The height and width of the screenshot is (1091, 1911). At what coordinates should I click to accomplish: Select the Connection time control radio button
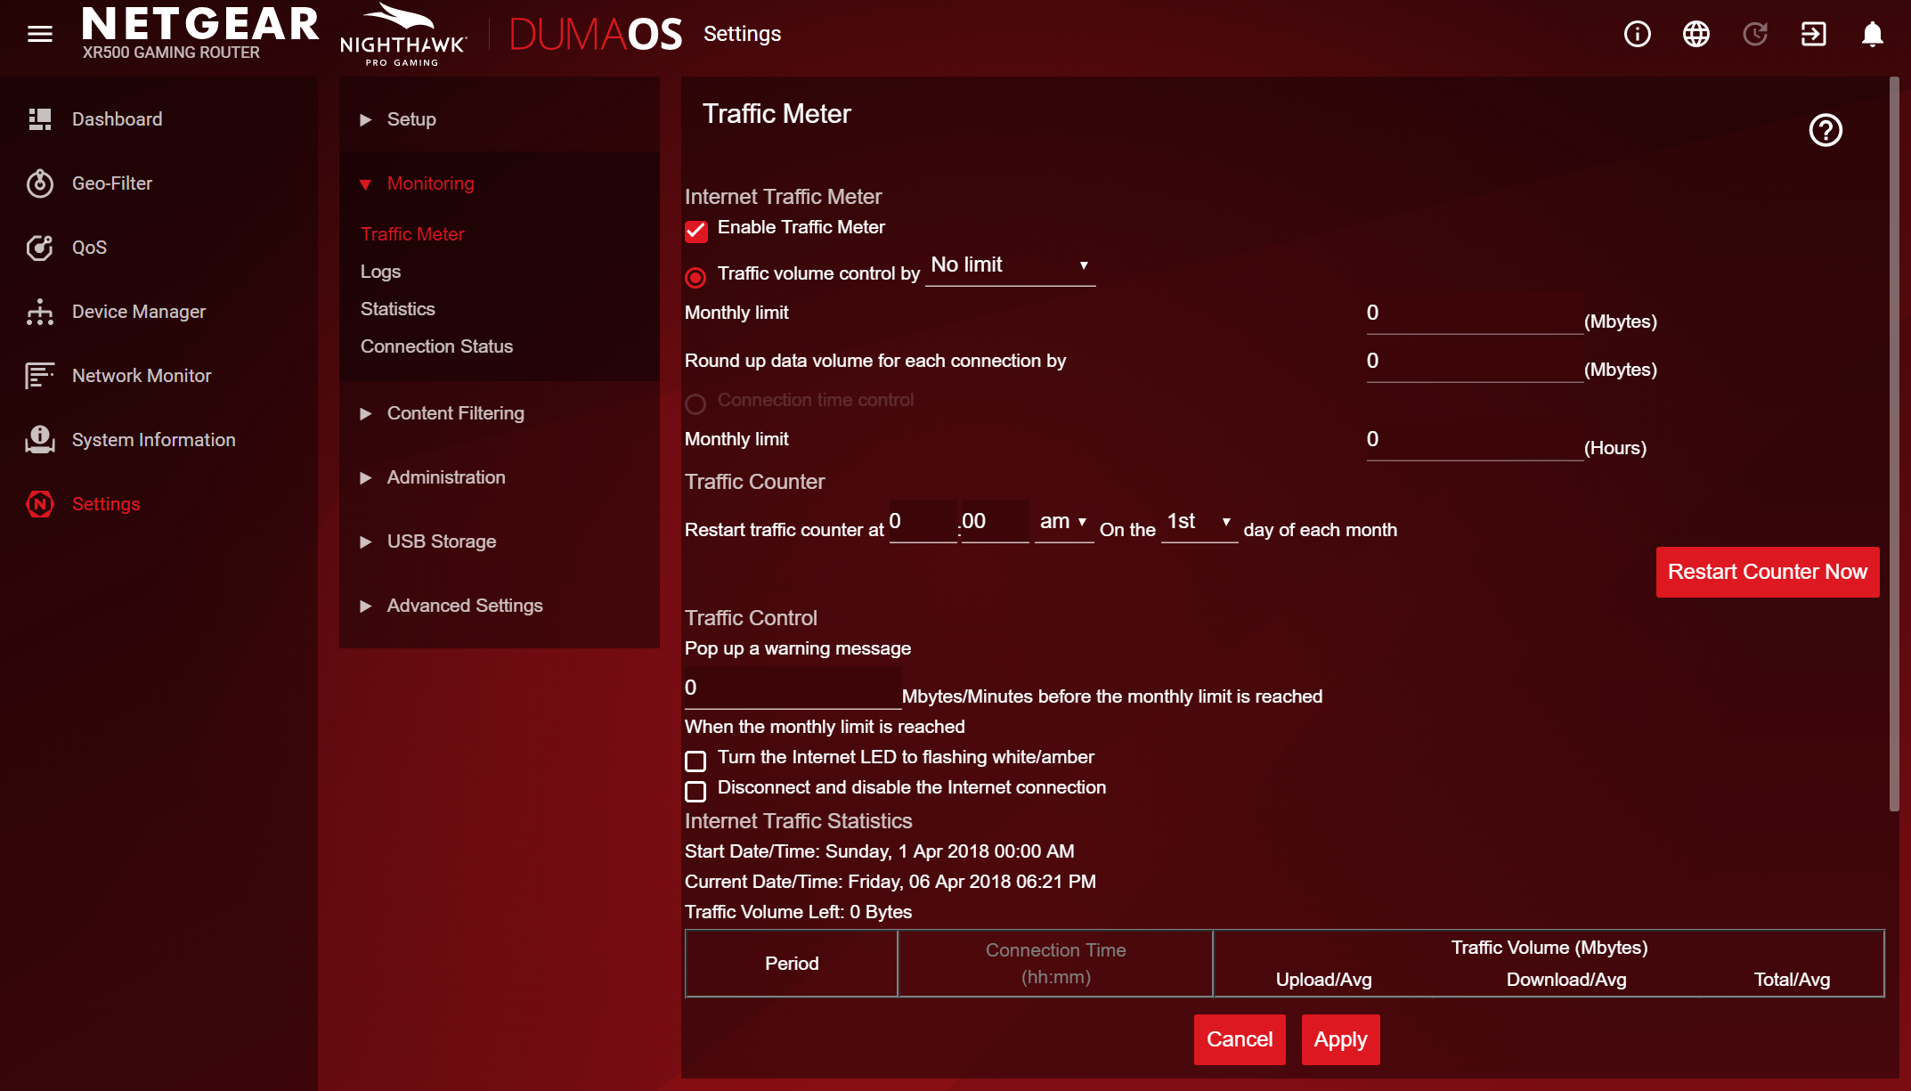click(695, 403)
